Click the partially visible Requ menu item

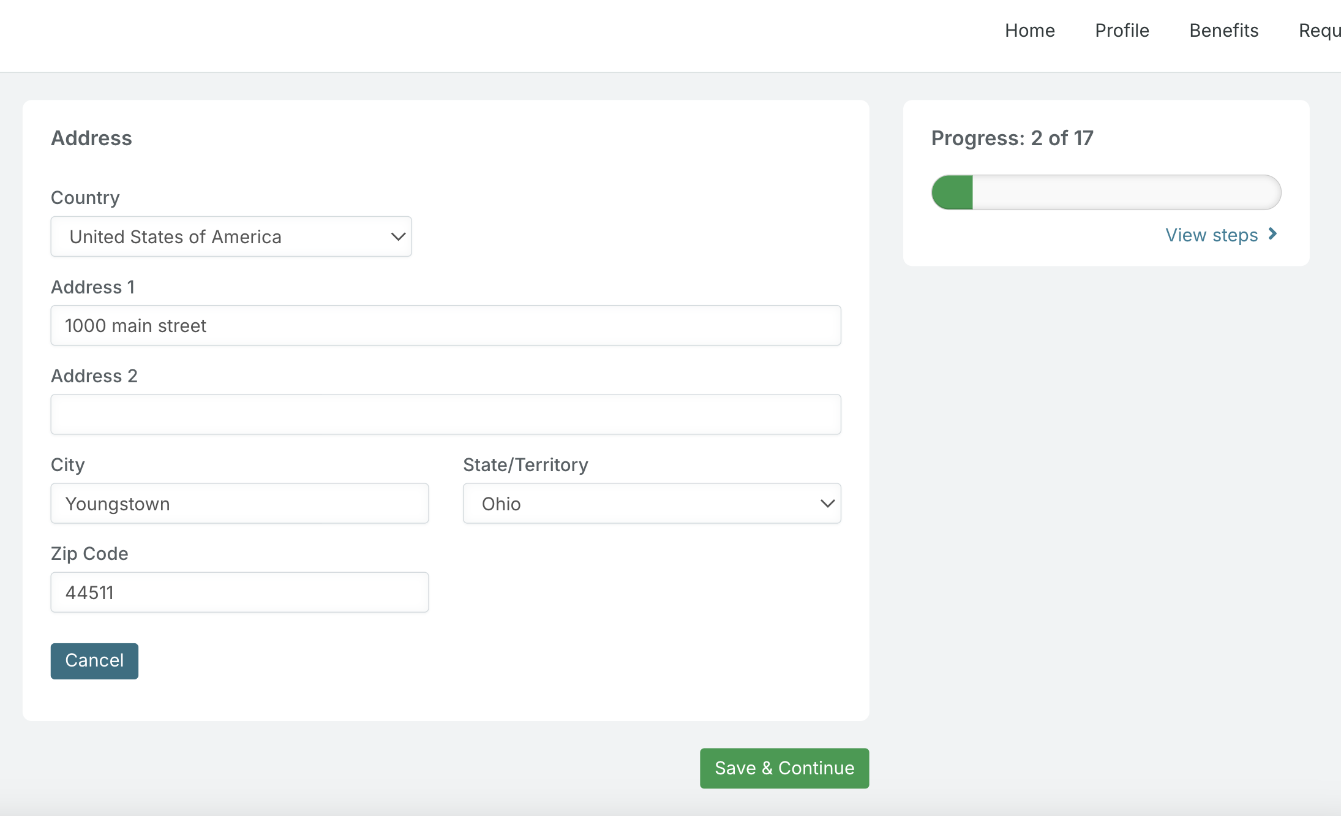click(1319, 31)
